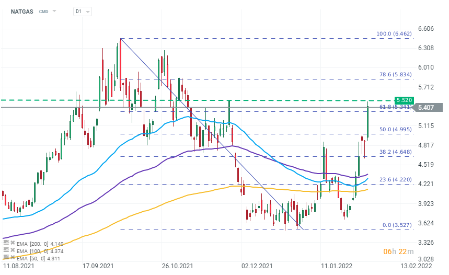This screenshot has height=275, width=449.
Task: Select the Fibonacci 100.0 (6.462) label
Action: pyautogui.click(x=394, y=34)
